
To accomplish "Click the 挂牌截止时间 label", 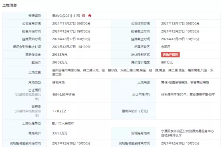I will (x=140, y=39).
